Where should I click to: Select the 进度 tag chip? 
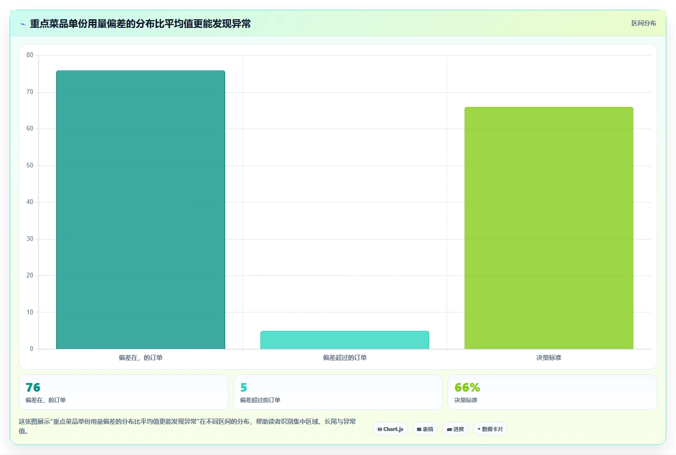(455, 429)
